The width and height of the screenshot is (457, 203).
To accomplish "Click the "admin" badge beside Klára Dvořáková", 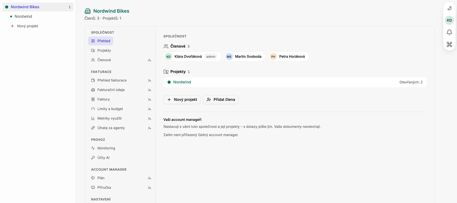I will 211,57.
